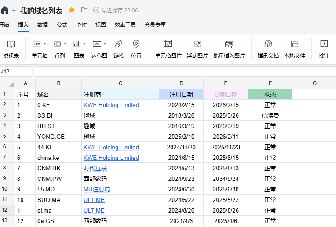The height and width of the screenshot is (227, 336).
Task: Click the document title 我的域名列表
Action: click(41, 11)
